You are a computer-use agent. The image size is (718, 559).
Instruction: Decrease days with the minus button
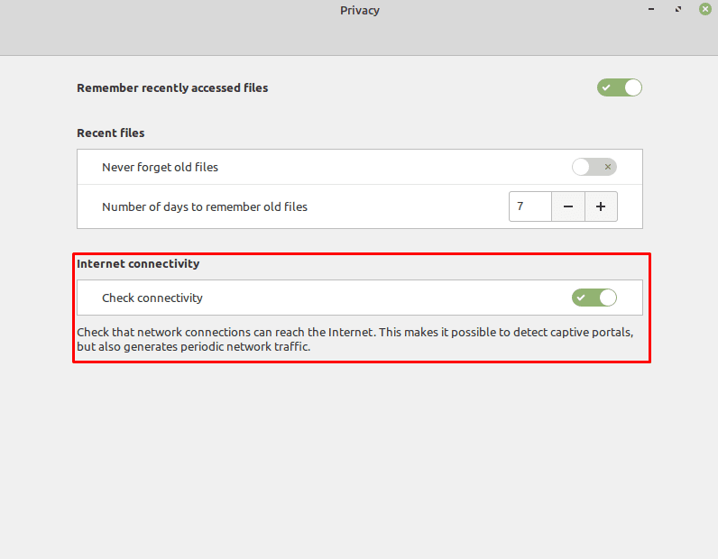(567, 206)
